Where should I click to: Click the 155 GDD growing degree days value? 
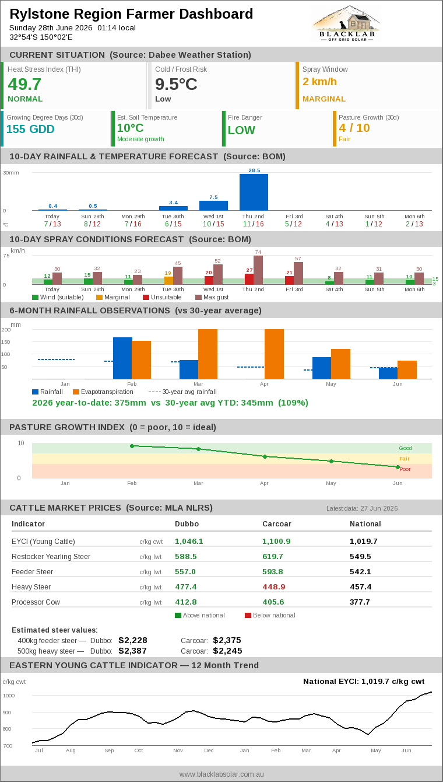pos(30,130)
